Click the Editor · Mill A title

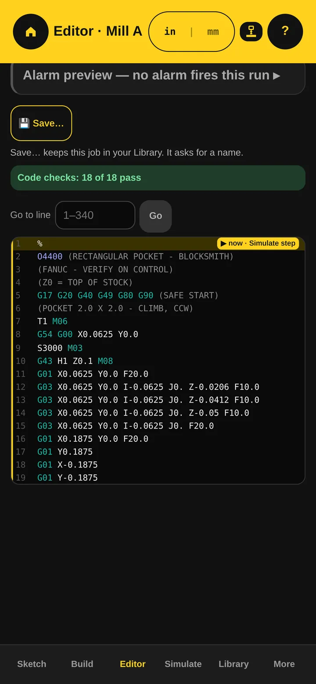(98, 31)
